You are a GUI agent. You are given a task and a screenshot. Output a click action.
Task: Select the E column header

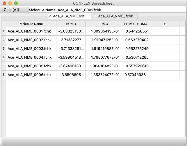pos(165,24)
